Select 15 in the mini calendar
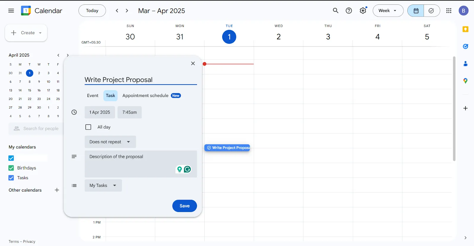474x246 pixels. pyautogui.click(x=30, y=90)
